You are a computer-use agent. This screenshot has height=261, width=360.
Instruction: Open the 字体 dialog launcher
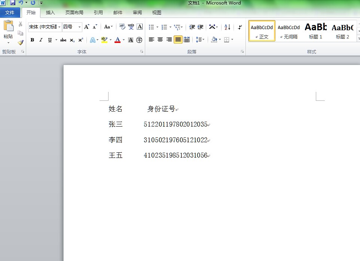pyautogui.click(x=142, y=52)
